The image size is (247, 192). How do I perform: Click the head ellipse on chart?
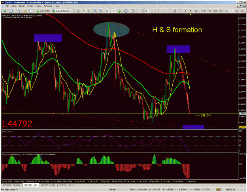[x=111, y=30]
